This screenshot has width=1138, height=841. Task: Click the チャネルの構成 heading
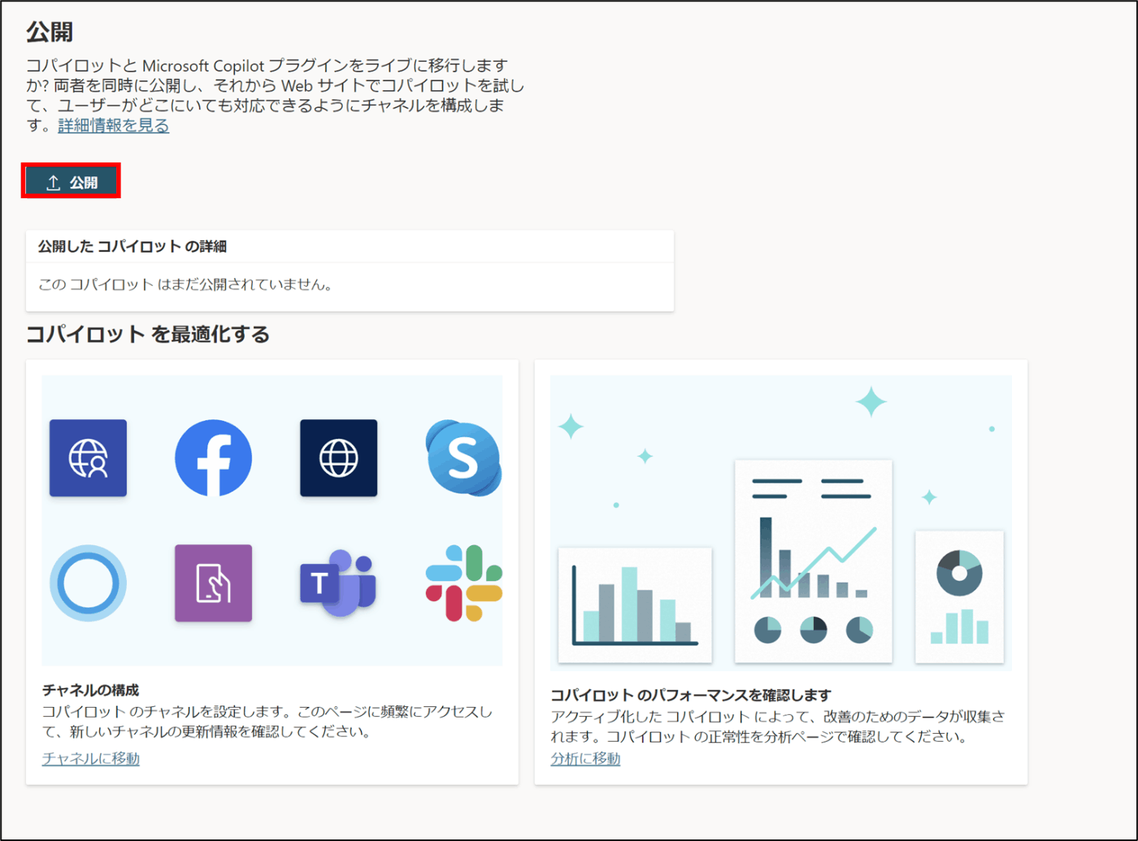tap(91, 690)
